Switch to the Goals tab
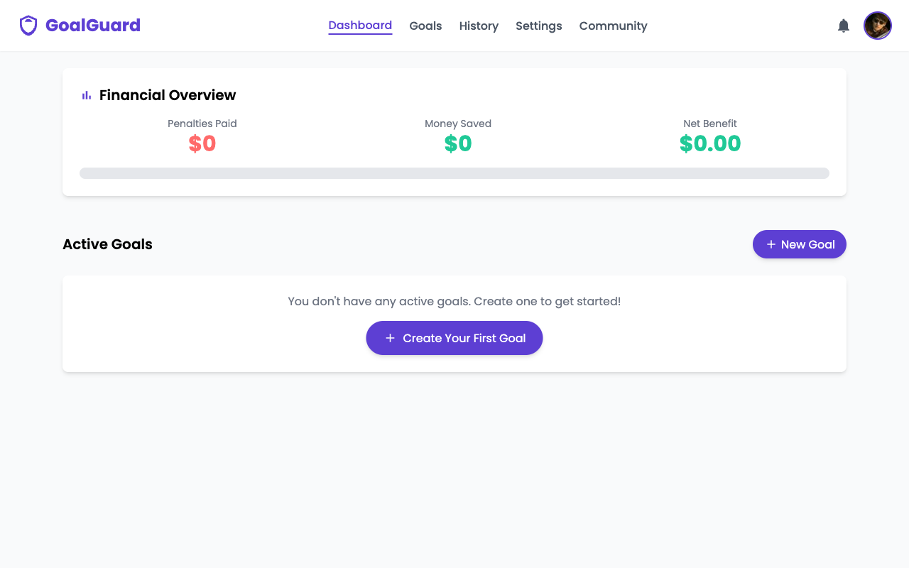The width and height of the screenshot is (909, 568). pyautogui.click(x=425, y=26)
